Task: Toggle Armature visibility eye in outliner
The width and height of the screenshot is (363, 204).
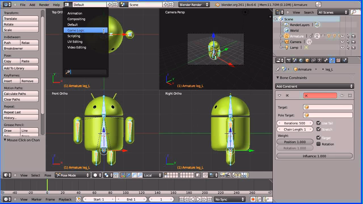Action: pos(342,36)
